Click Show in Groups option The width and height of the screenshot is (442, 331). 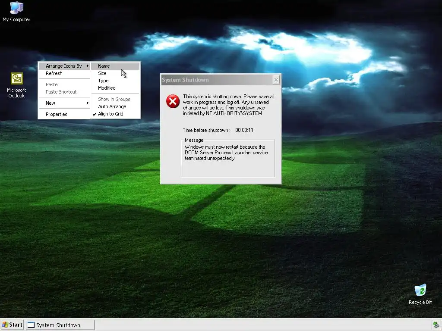[115, 99]
